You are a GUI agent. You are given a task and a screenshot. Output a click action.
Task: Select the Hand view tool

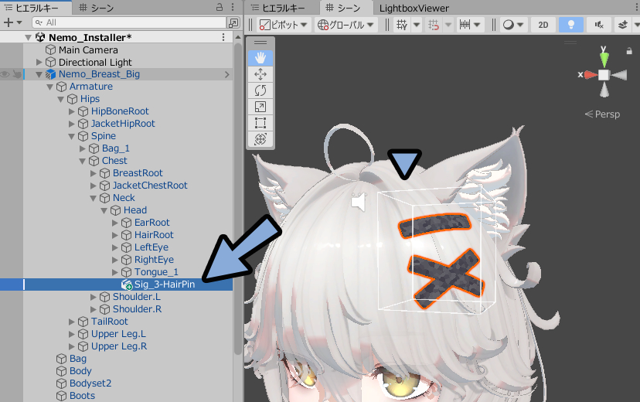(x=260, y=57)
